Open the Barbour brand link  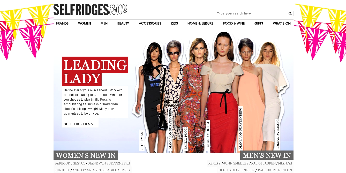[62, 163]
